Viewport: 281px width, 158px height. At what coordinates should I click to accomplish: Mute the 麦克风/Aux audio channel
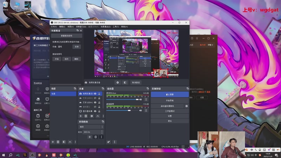141,99
